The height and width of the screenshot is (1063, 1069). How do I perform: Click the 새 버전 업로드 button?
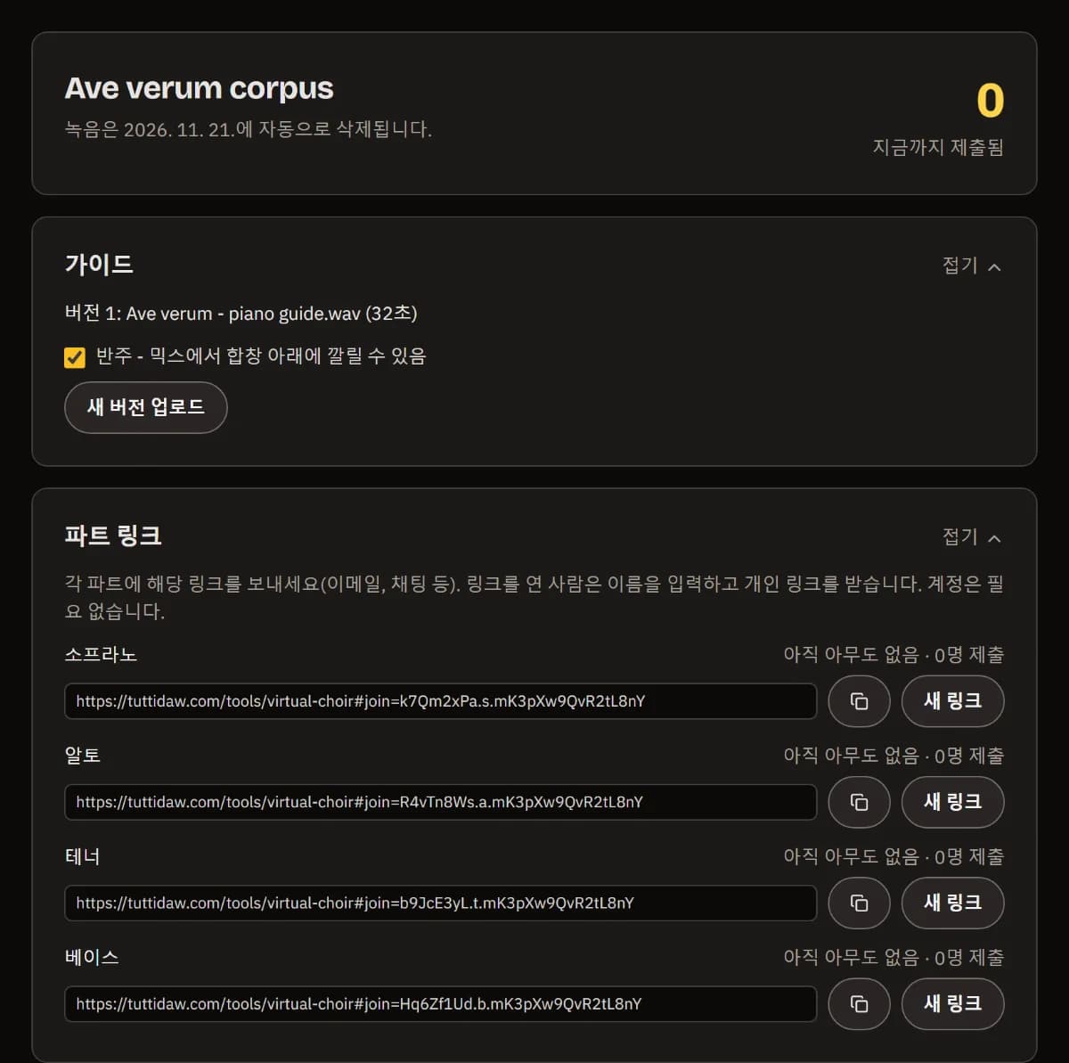click(146, 407)
